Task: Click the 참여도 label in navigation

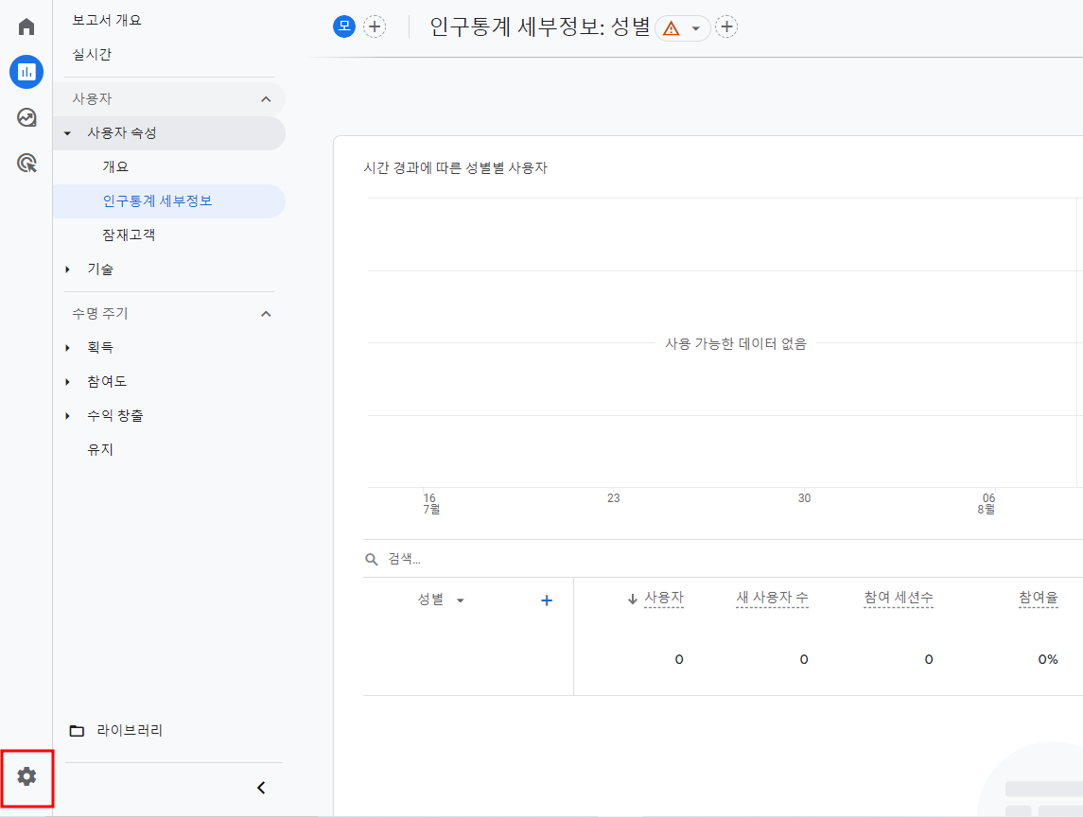Action: [x=107, y=381]
